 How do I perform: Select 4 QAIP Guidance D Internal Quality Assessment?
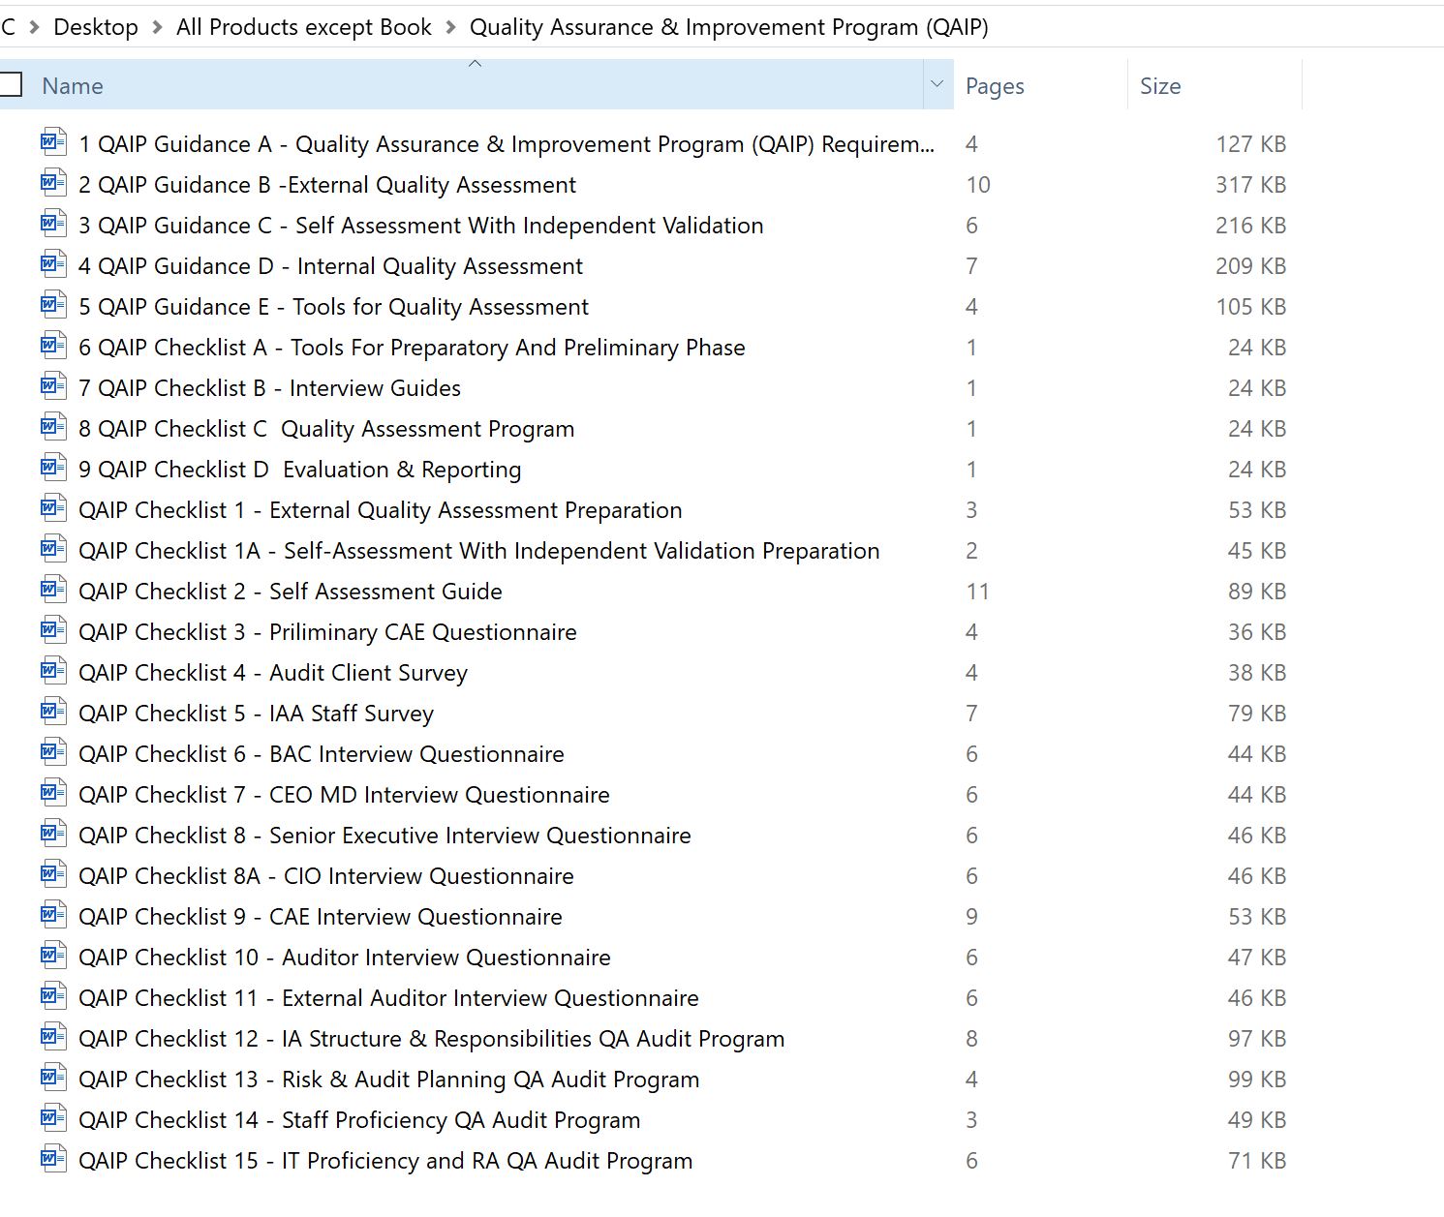point(330,266)
